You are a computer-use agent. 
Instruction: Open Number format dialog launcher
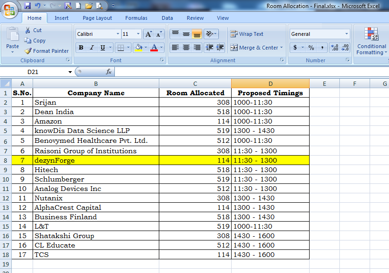[347, 60]
